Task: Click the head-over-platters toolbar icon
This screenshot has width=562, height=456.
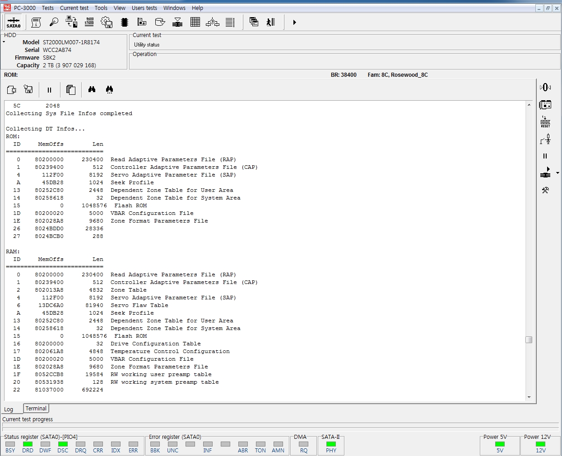Action: click(x=177, y=22)
